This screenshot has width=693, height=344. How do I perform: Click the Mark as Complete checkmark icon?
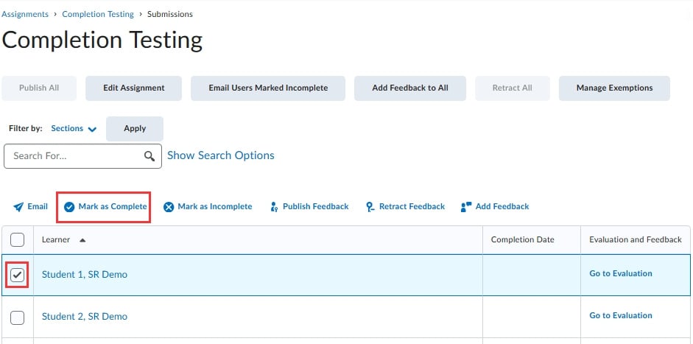(x=69, y=207)
